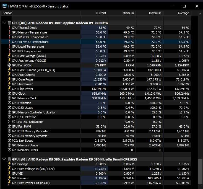Viewport: 203px width, 189px height.
Task: Click the 8.0 GT/s maximum PCIe value
Action: 156,141
